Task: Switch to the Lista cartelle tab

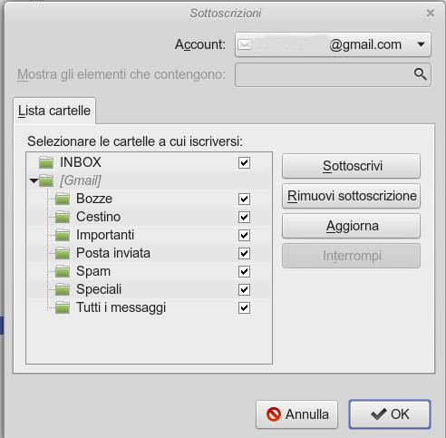Action: pyautogui.click(x=54, y=111)
